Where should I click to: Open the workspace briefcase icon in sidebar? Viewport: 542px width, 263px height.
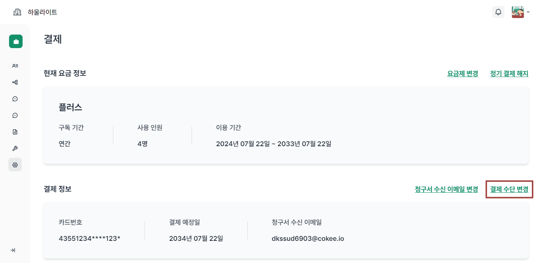click(x=15, y=41)
